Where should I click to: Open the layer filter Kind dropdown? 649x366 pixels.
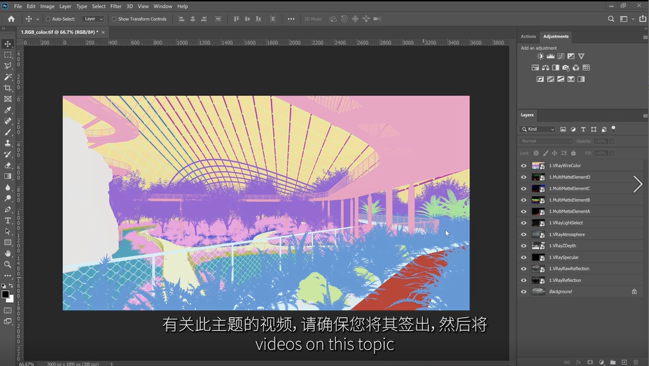(x=537, y=129)
